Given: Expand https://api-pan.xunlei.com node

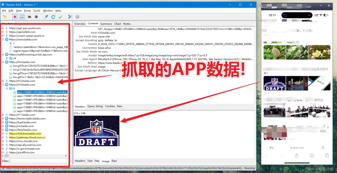Looking at the screenshot, I should click(3, 28).
